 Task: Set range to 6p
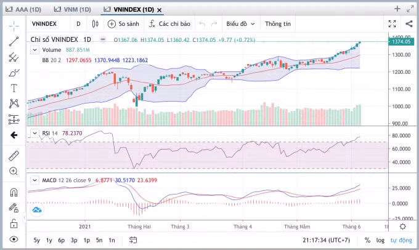click(62, 240)
